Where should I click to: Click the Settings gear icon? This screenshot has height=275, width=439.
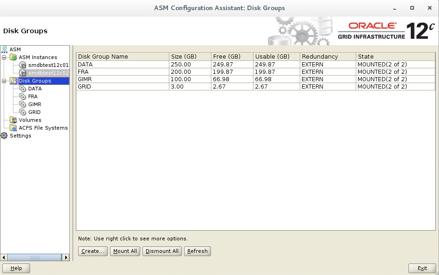click(x=4, y=136)
